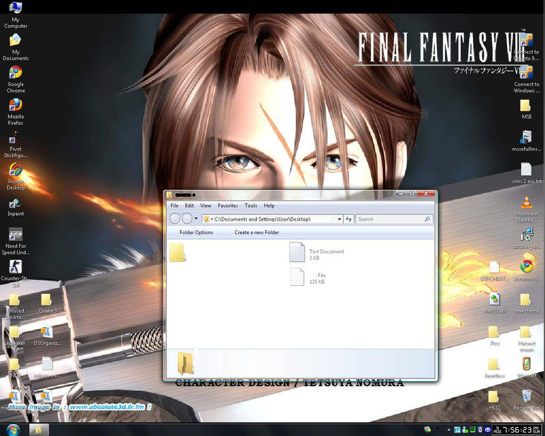Viewport: 545px width, 436px height.
Task: Launch Inpaint shortcut
Action: (15, 207)
